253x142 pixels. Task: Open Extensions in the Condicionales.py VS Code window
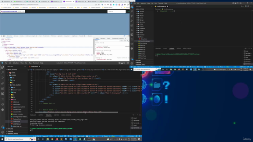[x=132, y=25]
